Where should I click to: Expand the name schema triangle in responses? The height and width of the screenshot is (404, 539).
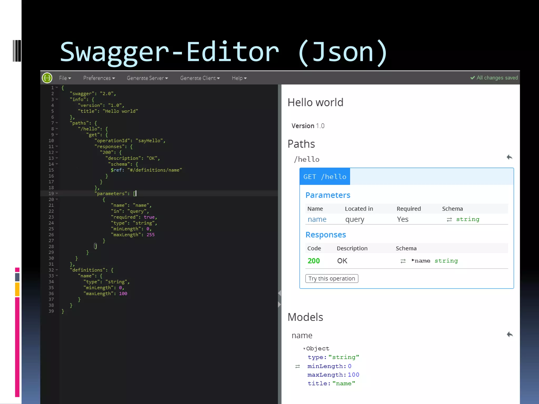413,260
